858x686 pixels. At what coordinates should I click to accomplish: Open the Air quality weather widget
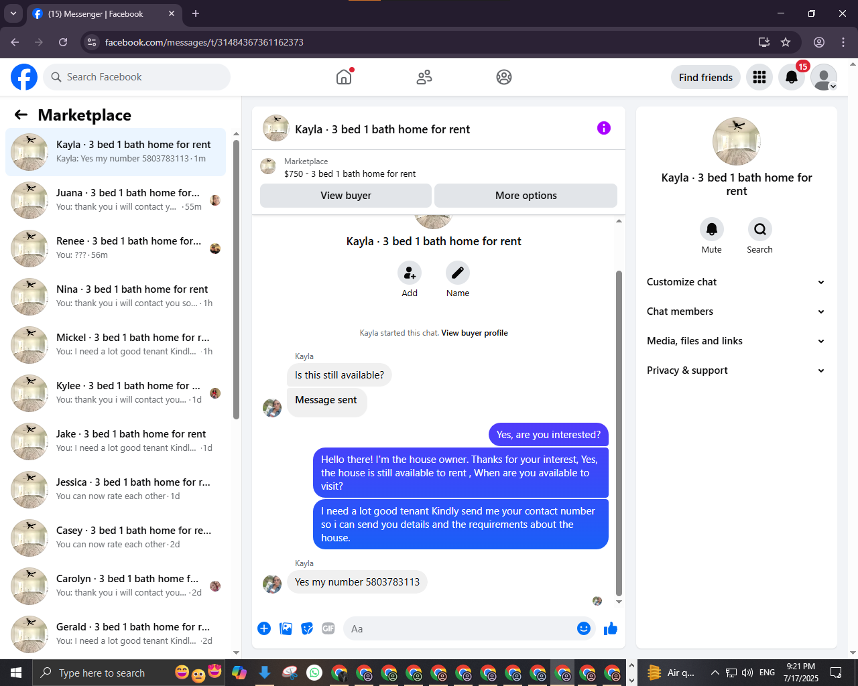[x=671, y=673]
